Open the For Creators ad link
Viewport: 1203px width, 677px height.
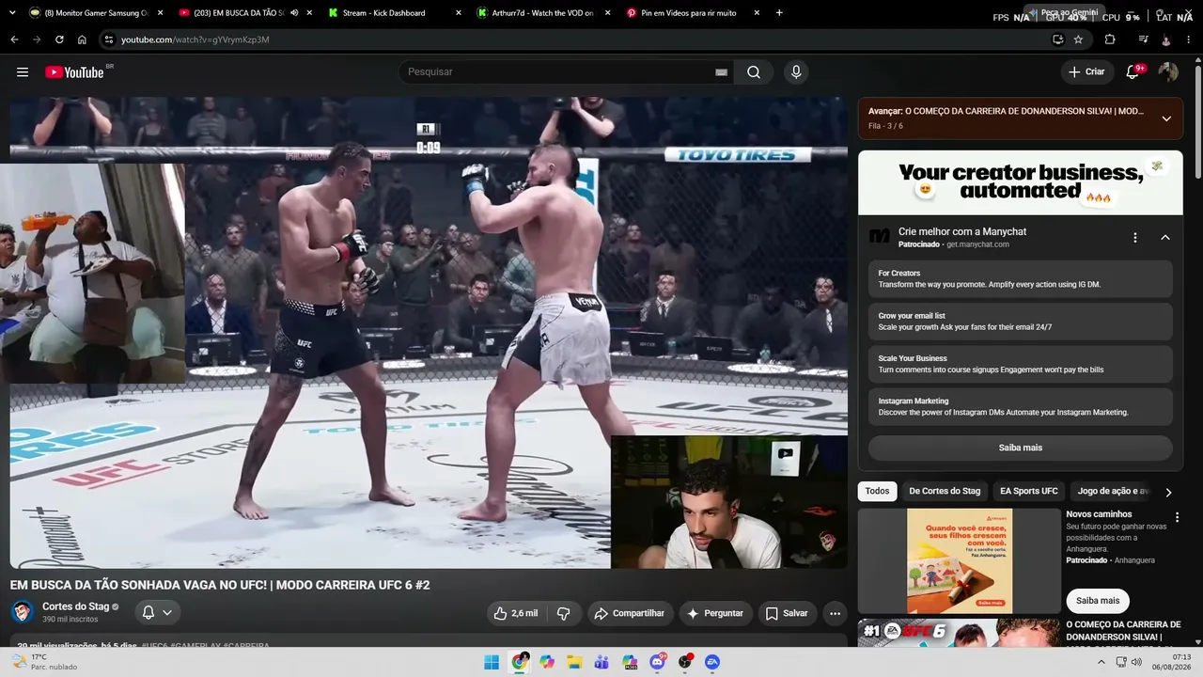click(1021, 279)
